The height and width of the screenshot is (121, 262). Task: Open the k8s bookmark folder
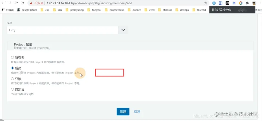[57, 10]
